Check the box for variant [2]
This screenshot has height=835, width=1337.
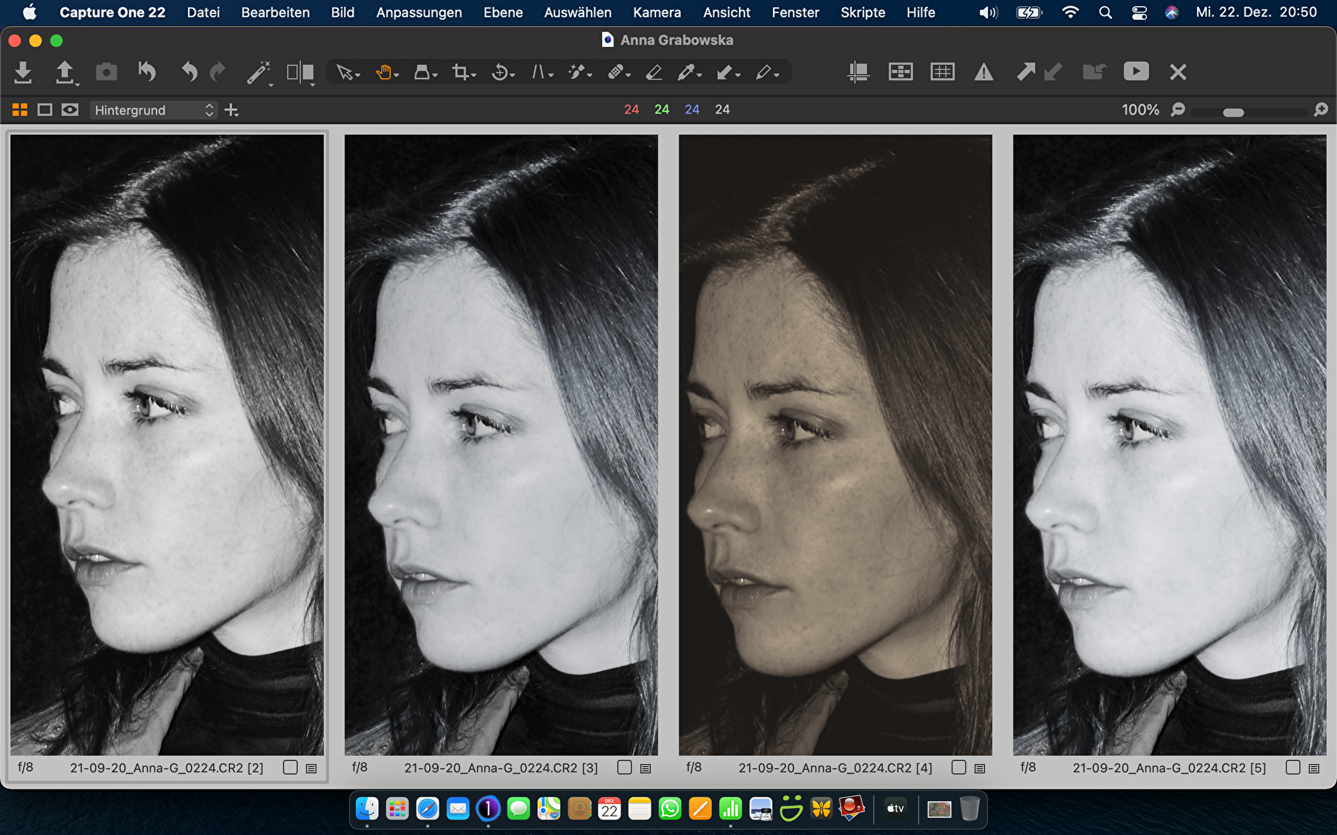(x=290, y=768)
